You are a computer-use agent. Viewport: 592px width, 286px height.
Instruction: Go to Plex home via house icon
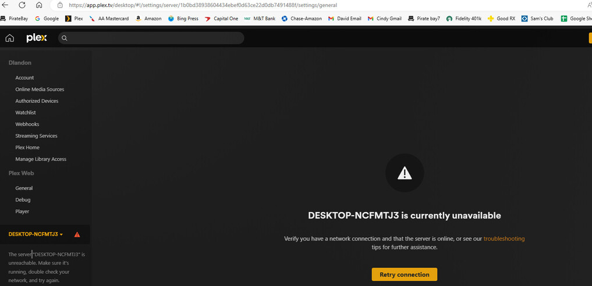(x=10, y=38)
